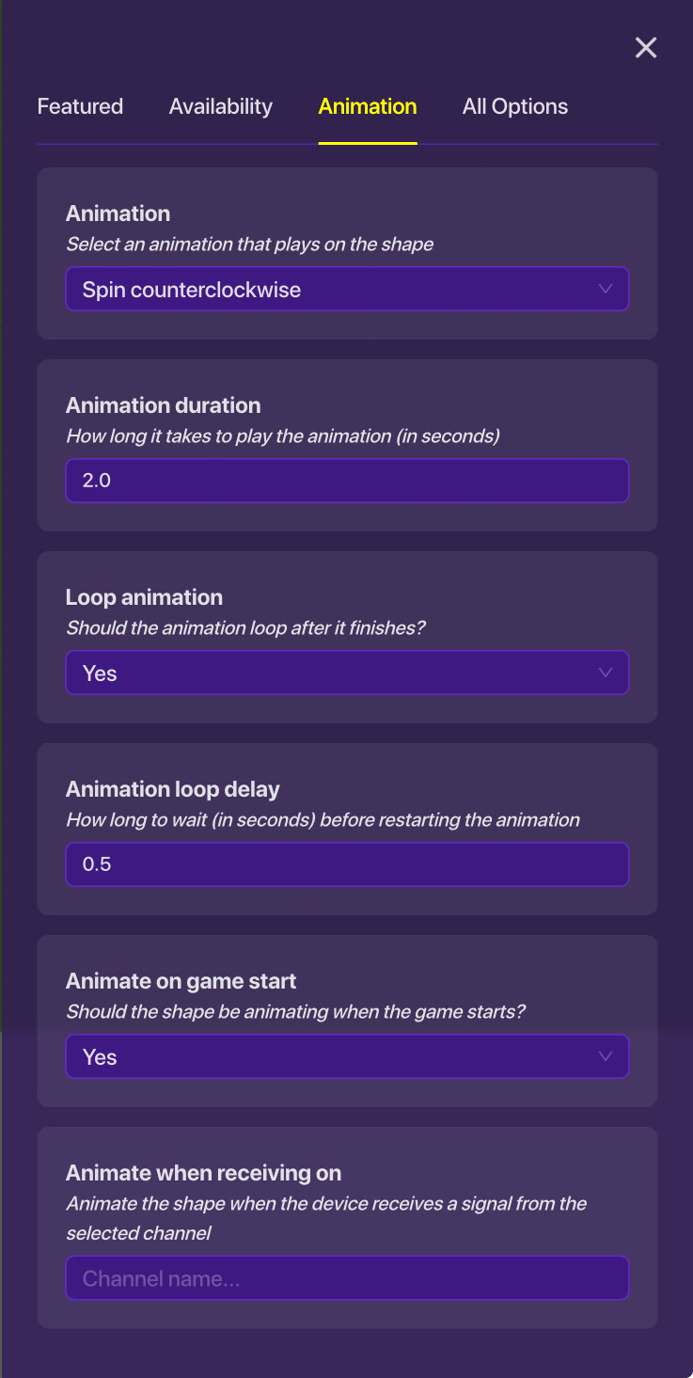Click the chevron arrow on Loop animation

point(606,673)
